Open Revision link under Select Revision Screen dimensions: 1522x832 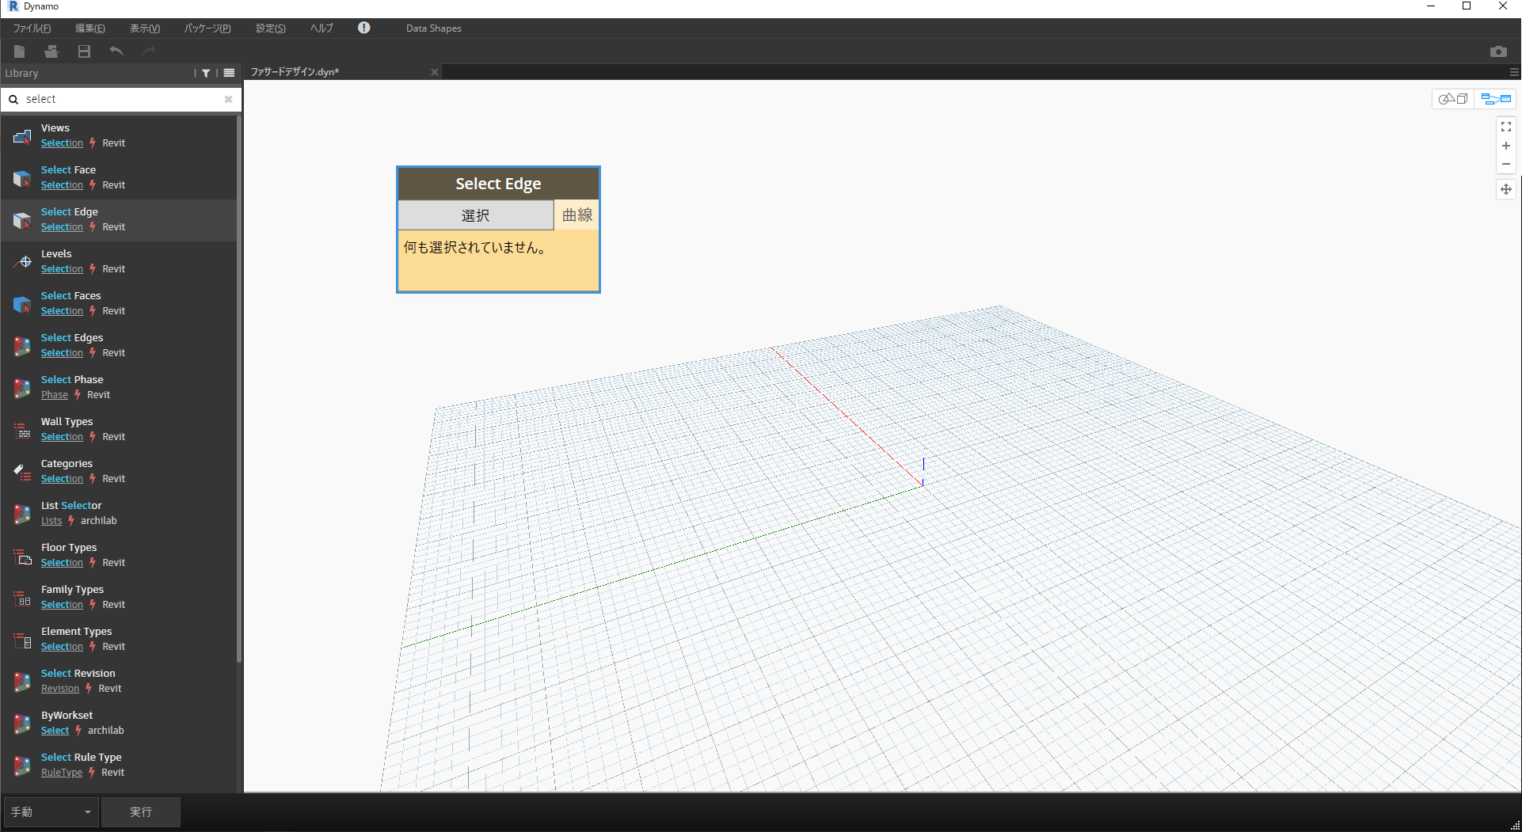point(60,689)
